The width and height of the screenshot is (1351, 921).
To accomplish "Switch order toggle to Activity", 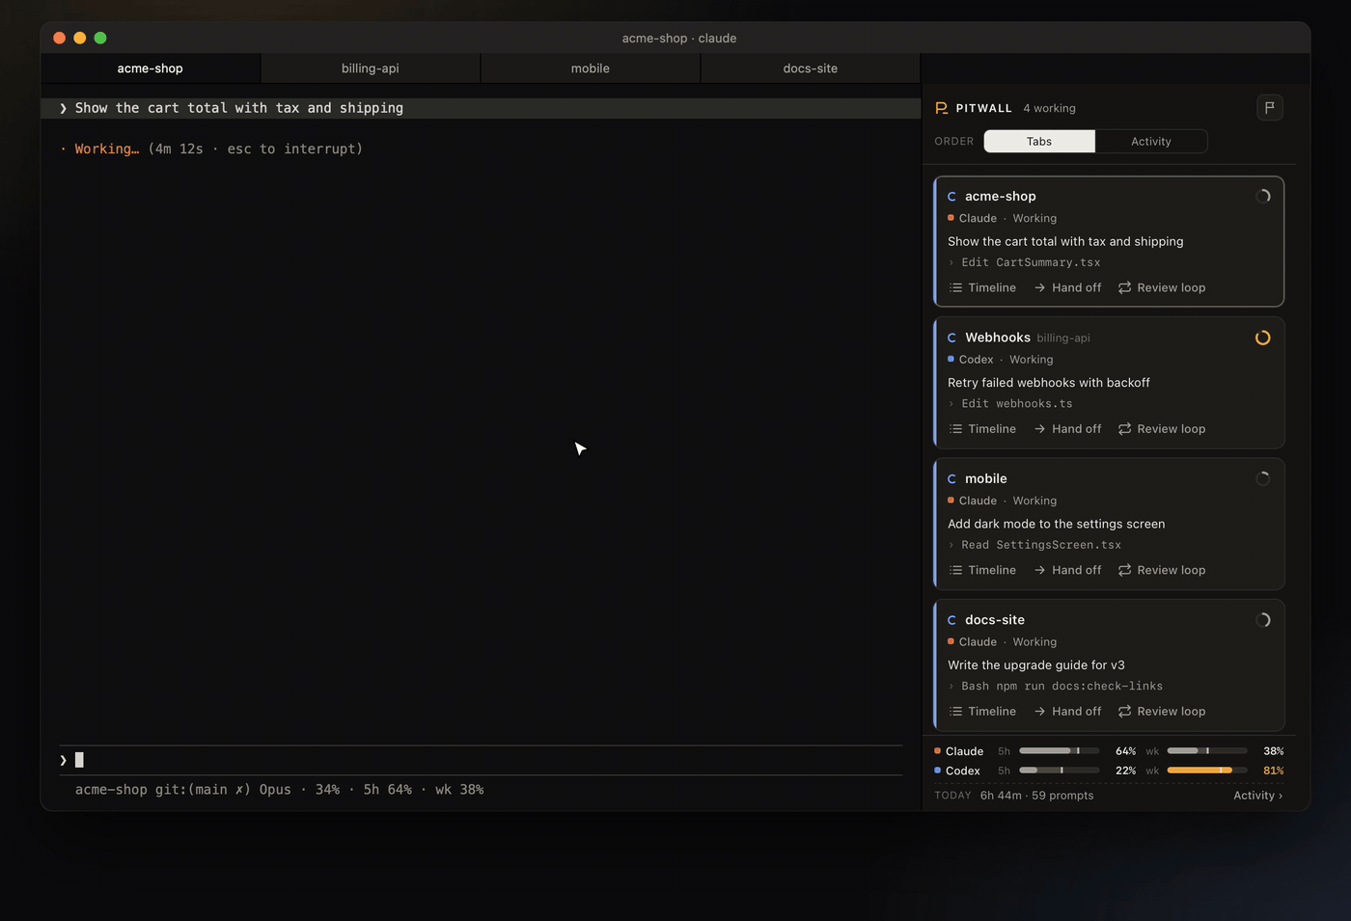I will [x=1151, y=142].
